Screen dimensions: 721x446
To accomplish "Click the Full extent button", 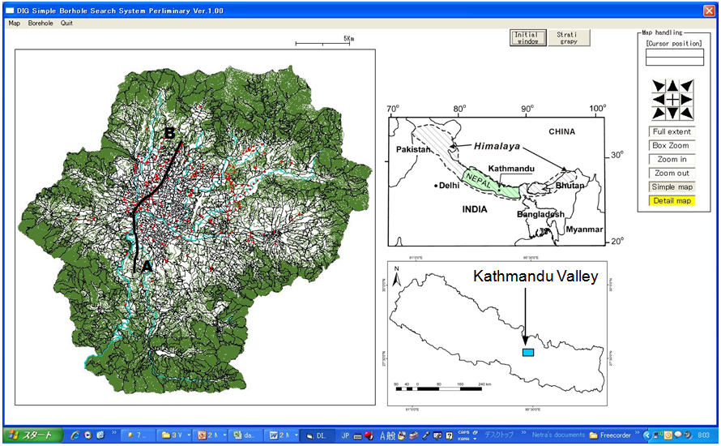I will click(672, 132).
